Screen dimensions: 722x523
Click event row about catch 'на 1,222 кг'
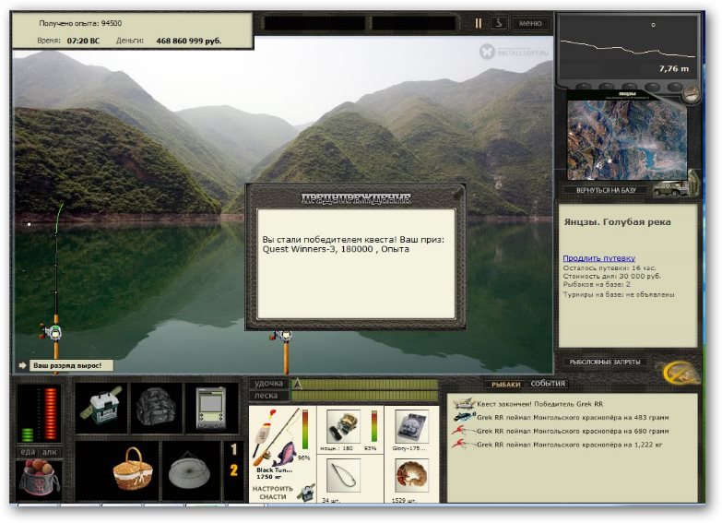[x=569, y=445]
